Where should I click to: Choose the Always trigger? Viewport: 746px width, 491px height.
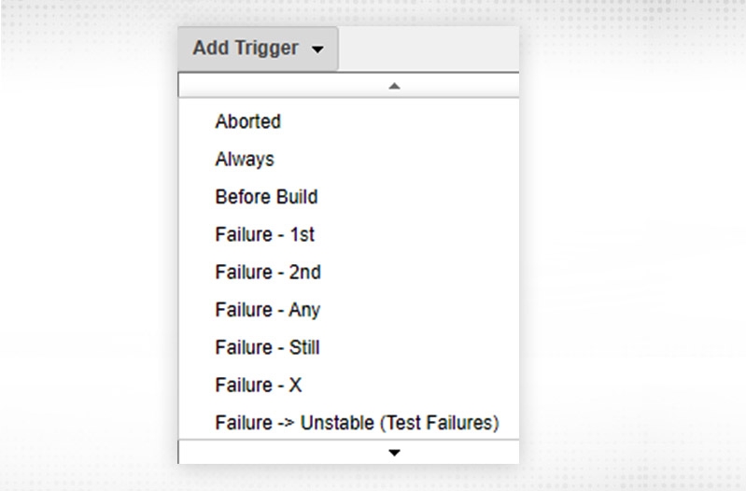245,159
